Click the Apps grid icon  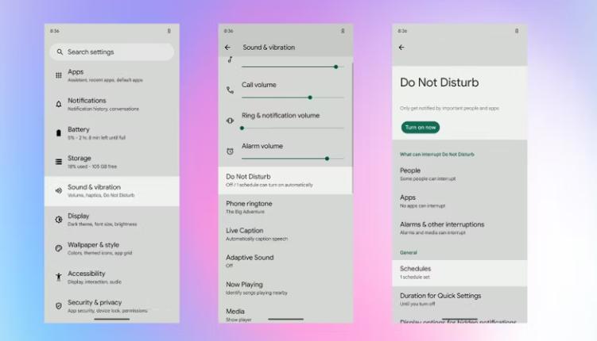point(59,75)
